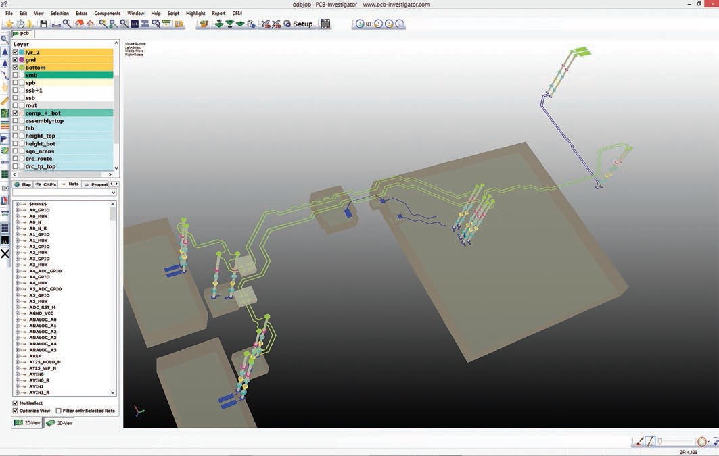
Task: Select the ruler measure tool in sidebar
Action: (5, 100)
